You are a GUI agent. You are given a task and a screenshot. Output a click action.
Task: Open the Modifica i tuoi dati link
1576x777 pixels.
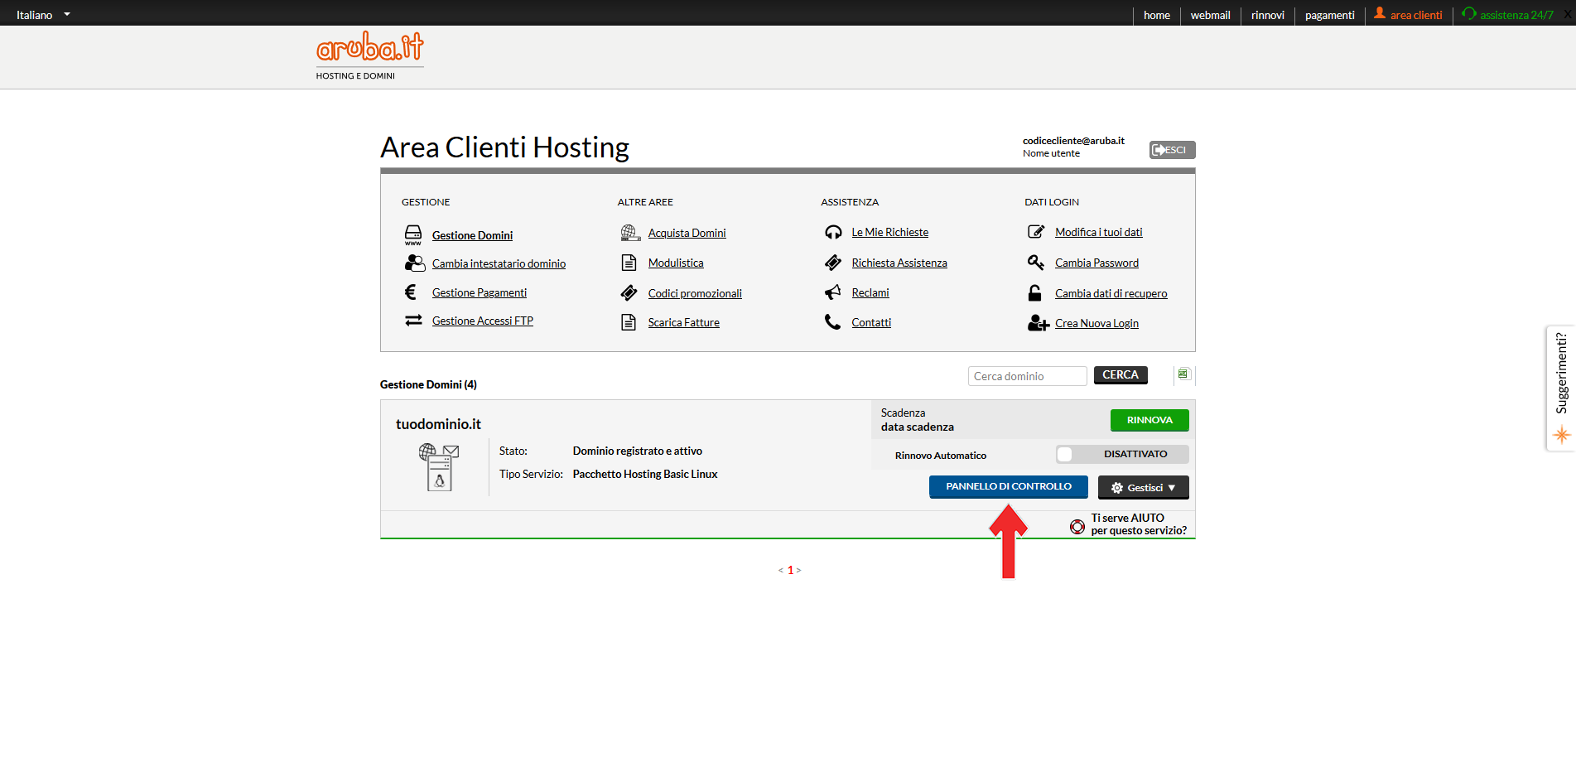click(x=1098, y=232)
